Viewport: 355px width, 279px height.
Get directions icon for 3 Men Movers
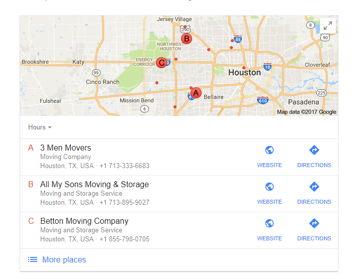pyautogui.click(x=314, y=150)
